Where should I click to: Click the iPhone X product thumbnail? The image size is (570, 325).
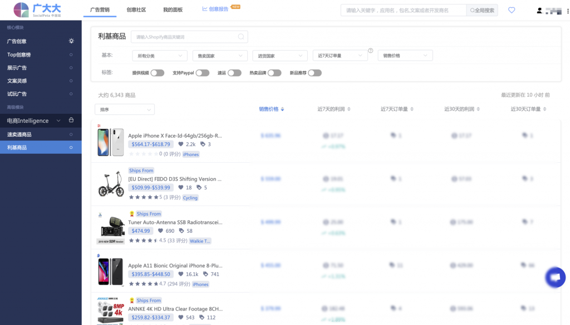click(111, 142)
